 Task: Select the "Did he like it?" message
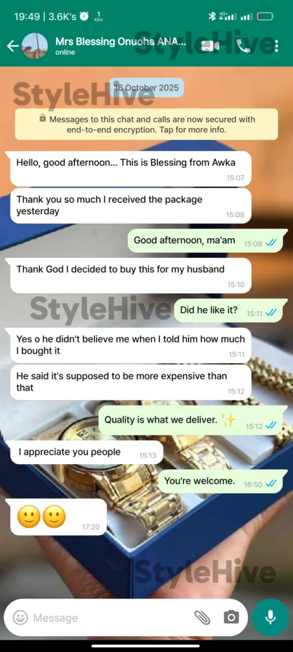pyautogui.click(x=228, y=311)
